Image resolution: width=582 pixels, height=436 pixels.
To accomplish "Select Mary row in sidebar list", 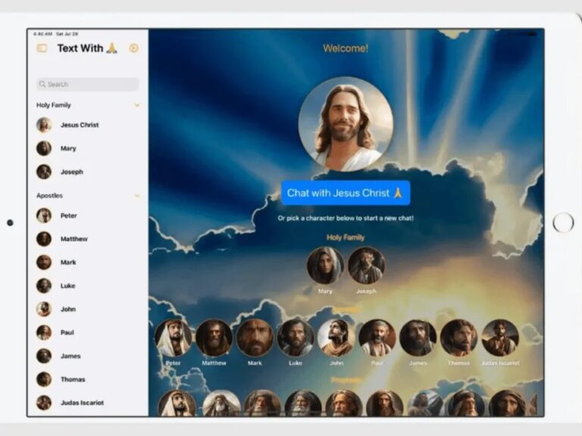I will pos(88,148).
